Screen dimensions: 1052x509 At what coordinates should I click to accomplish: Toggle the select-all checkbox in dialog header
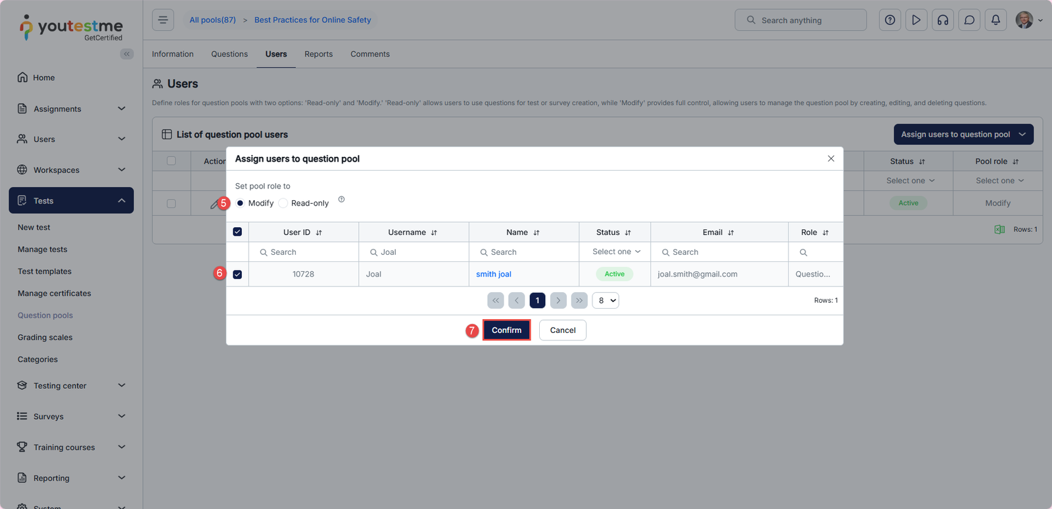237,232
